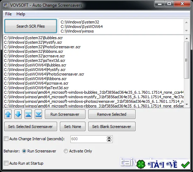
Task: Minimize the Auto Change Screensavers window
Action: click(x=160, y=4)
